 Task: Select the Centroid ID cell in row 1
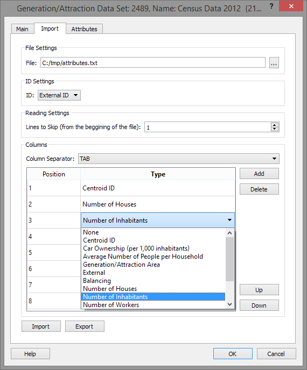pos(158,188)
